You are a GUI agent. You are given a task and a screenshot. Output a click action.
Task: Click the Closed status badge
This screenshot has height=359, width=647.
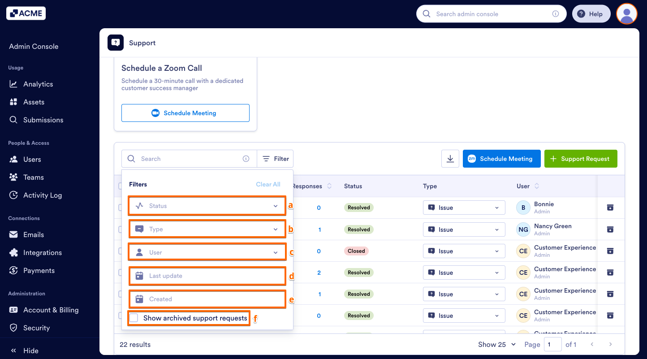pos(356,251)
